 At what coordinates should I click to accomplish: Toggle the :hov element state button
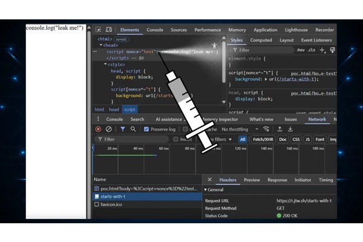pos(301,50)
